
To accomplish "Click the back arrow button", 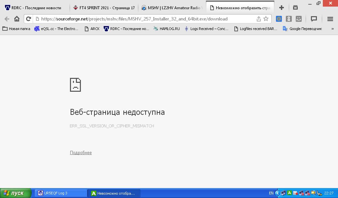I will click(x=7, y=19).
